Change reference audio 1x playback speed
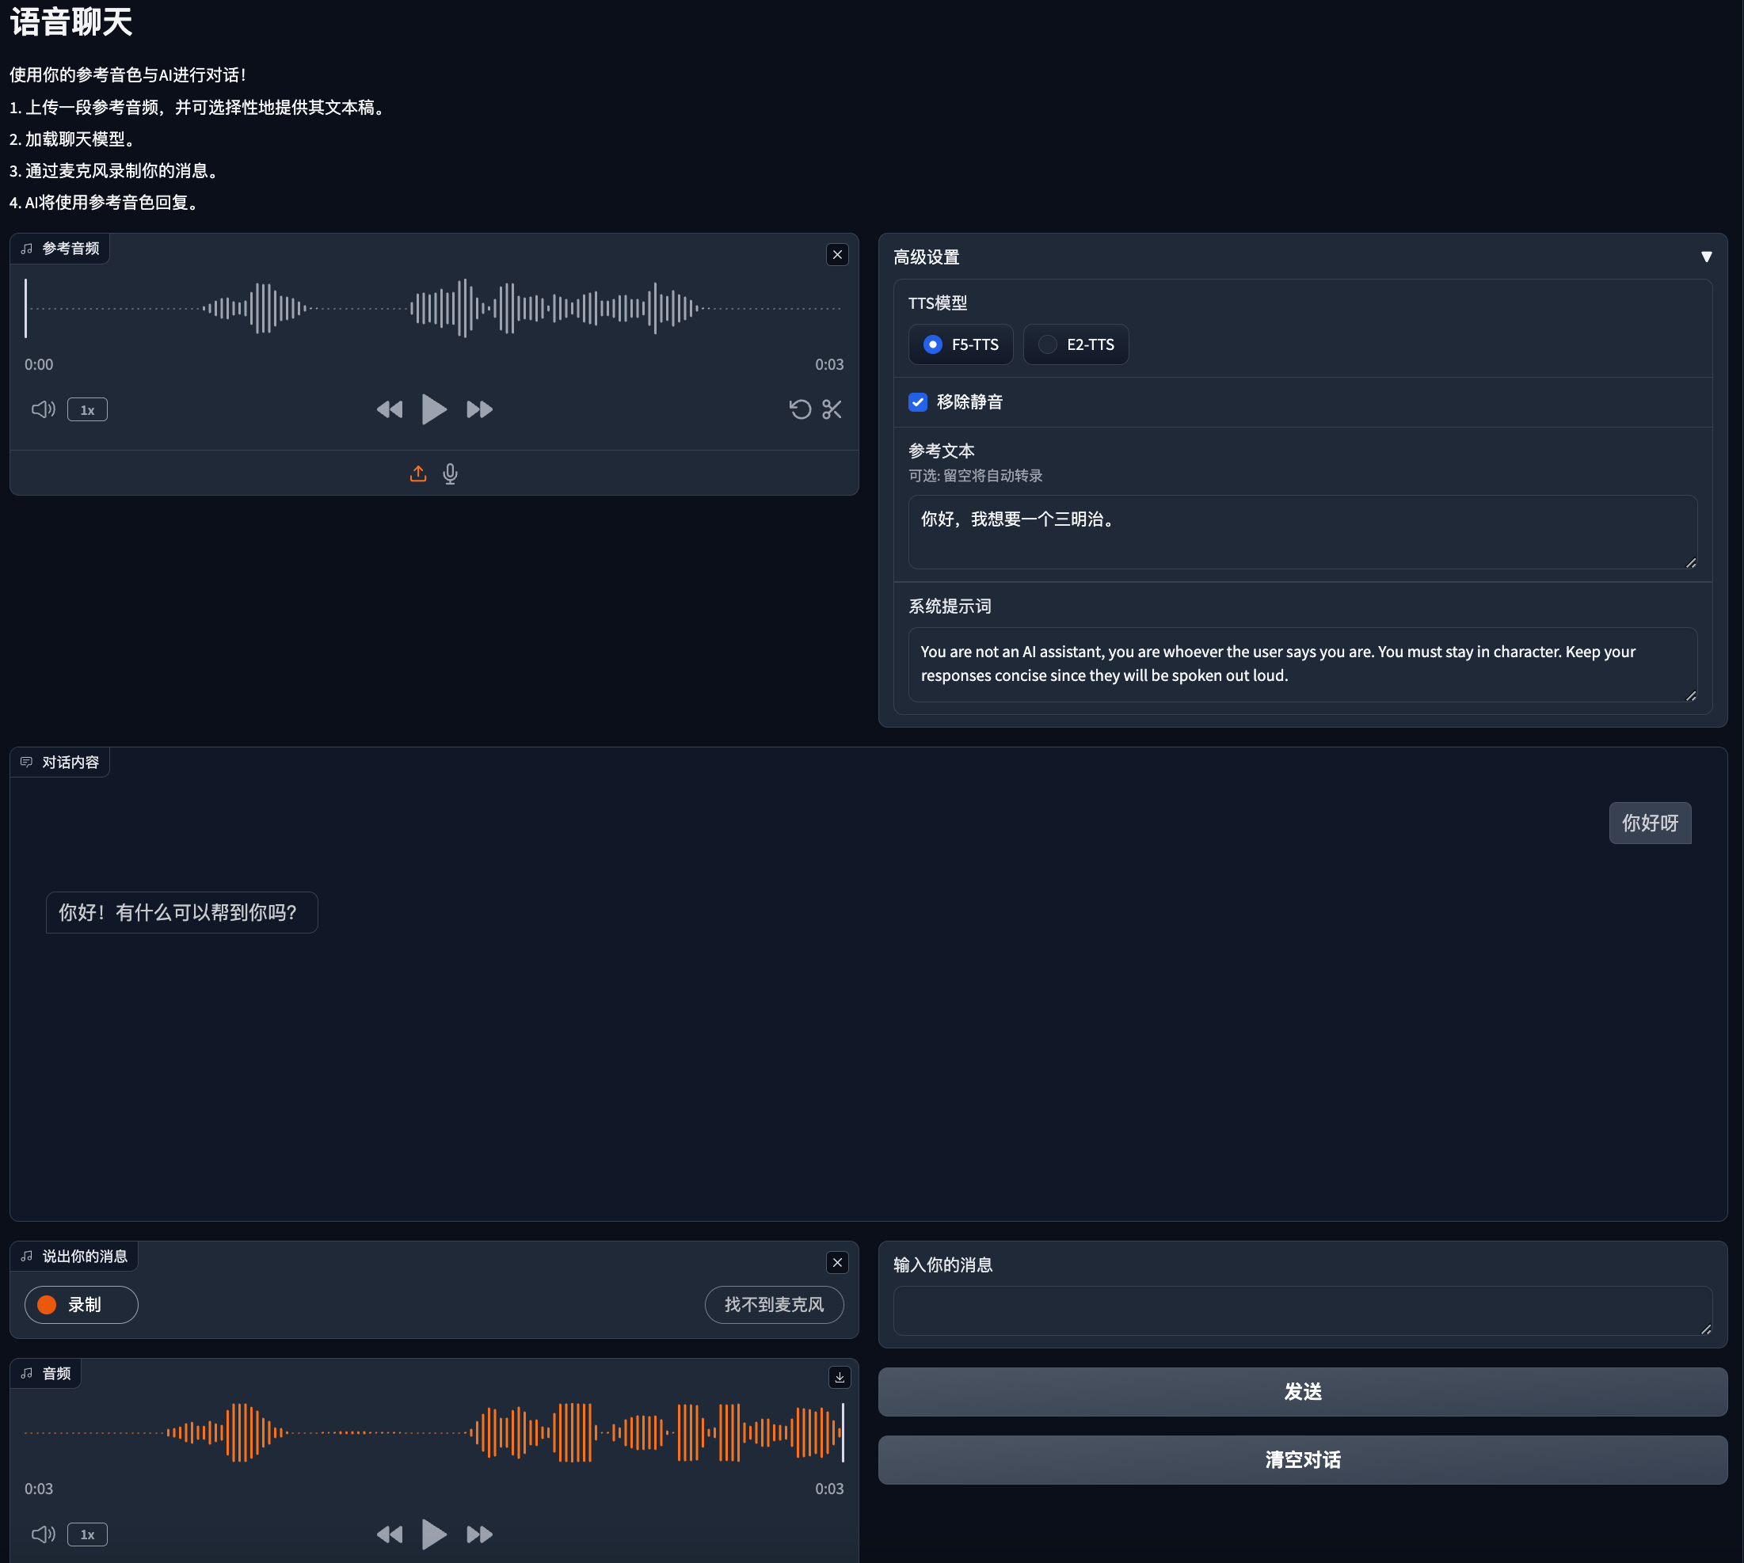1744x1563 pixels. click(88, 409)
